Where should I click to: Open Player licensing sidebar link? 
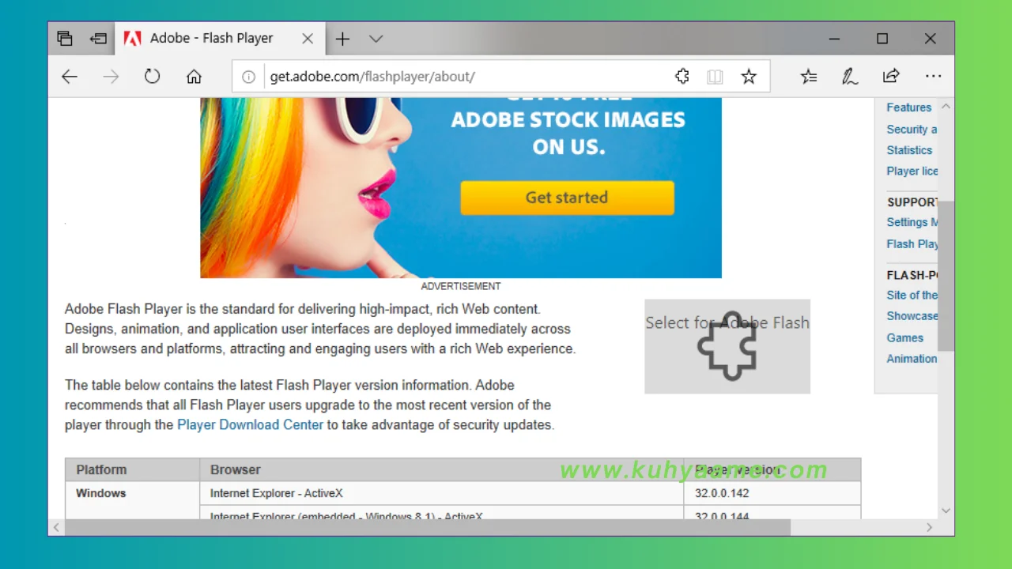tap(912, 171)
